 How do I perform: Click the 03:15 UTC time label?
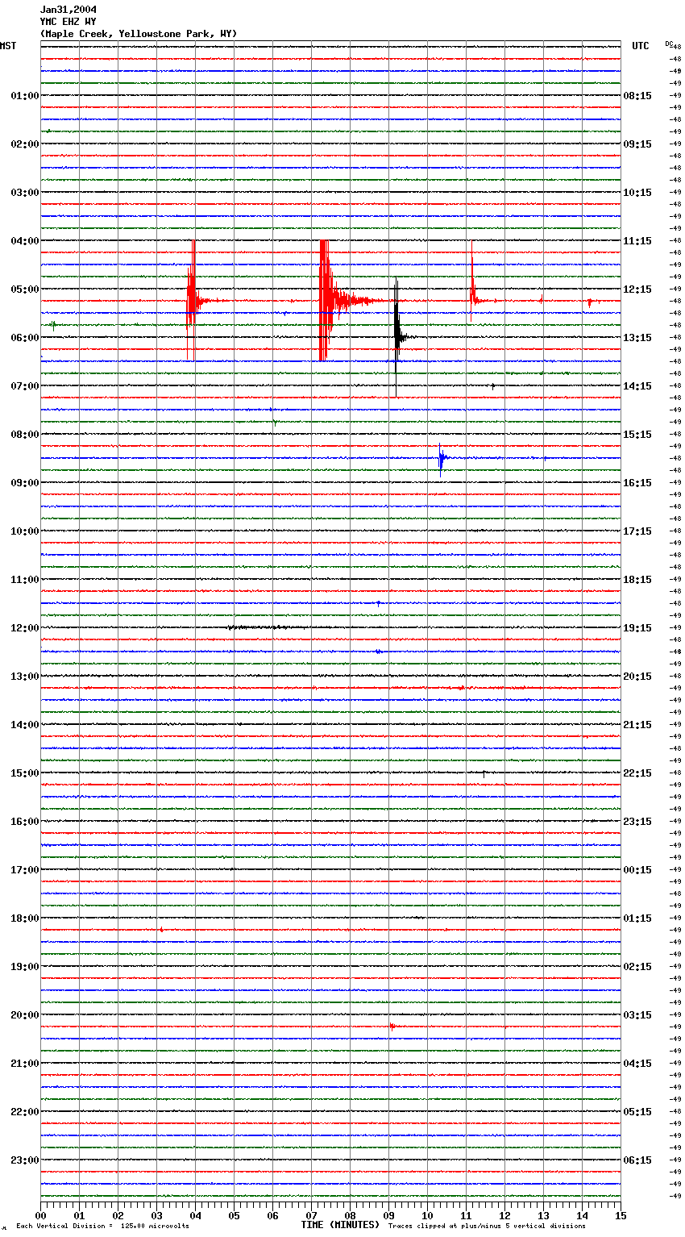[637, 1015]
